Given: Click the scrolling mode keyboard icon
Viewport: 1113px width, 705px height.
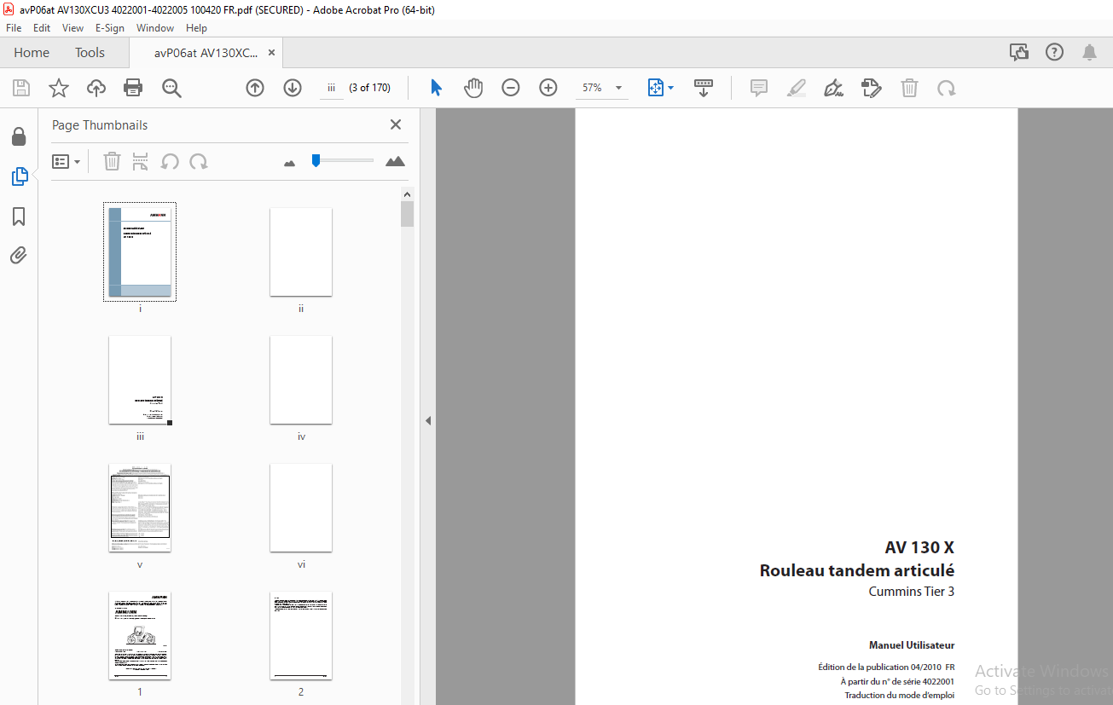Looking at the screenshot, I should point(704,88).
